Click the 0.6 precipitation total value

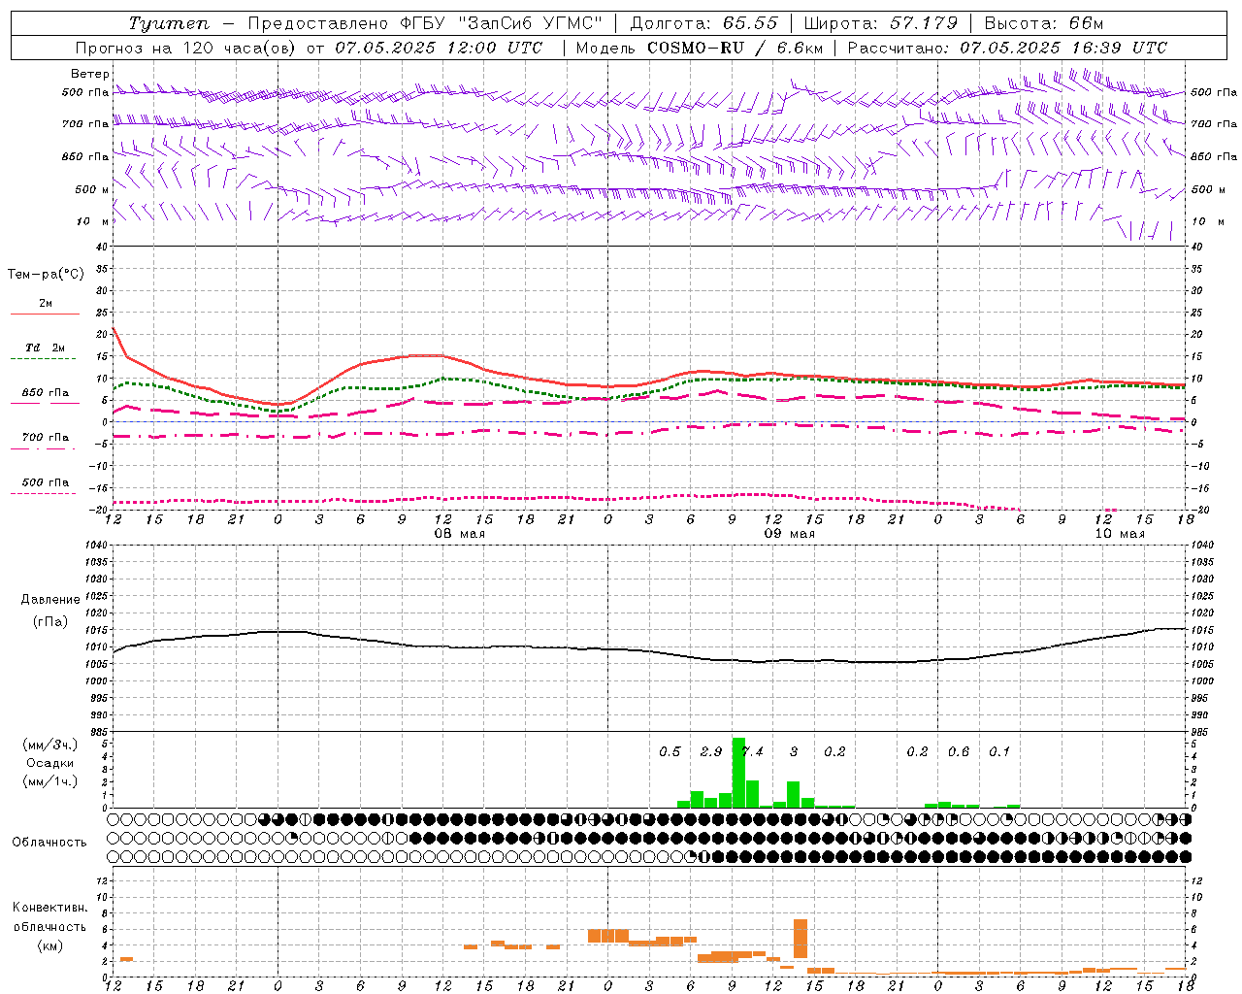tap(959, 752)
